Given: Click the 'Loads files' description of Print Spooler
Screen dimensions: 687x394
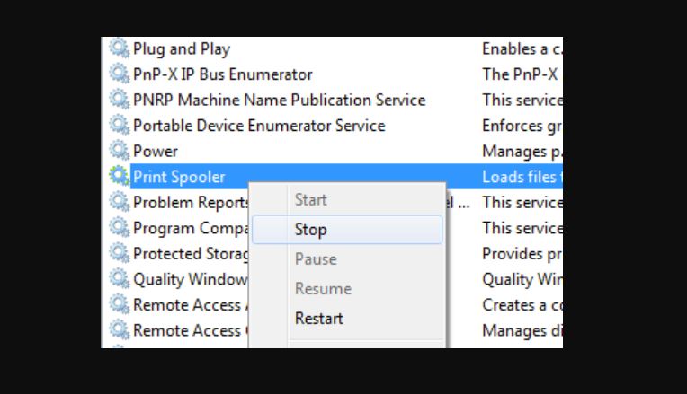Looking at the screenshot, I should click(522, 177).
